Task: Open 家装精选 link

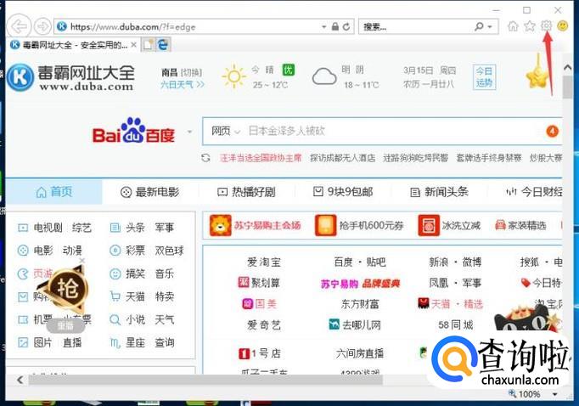Action: [x=520, y=225]
